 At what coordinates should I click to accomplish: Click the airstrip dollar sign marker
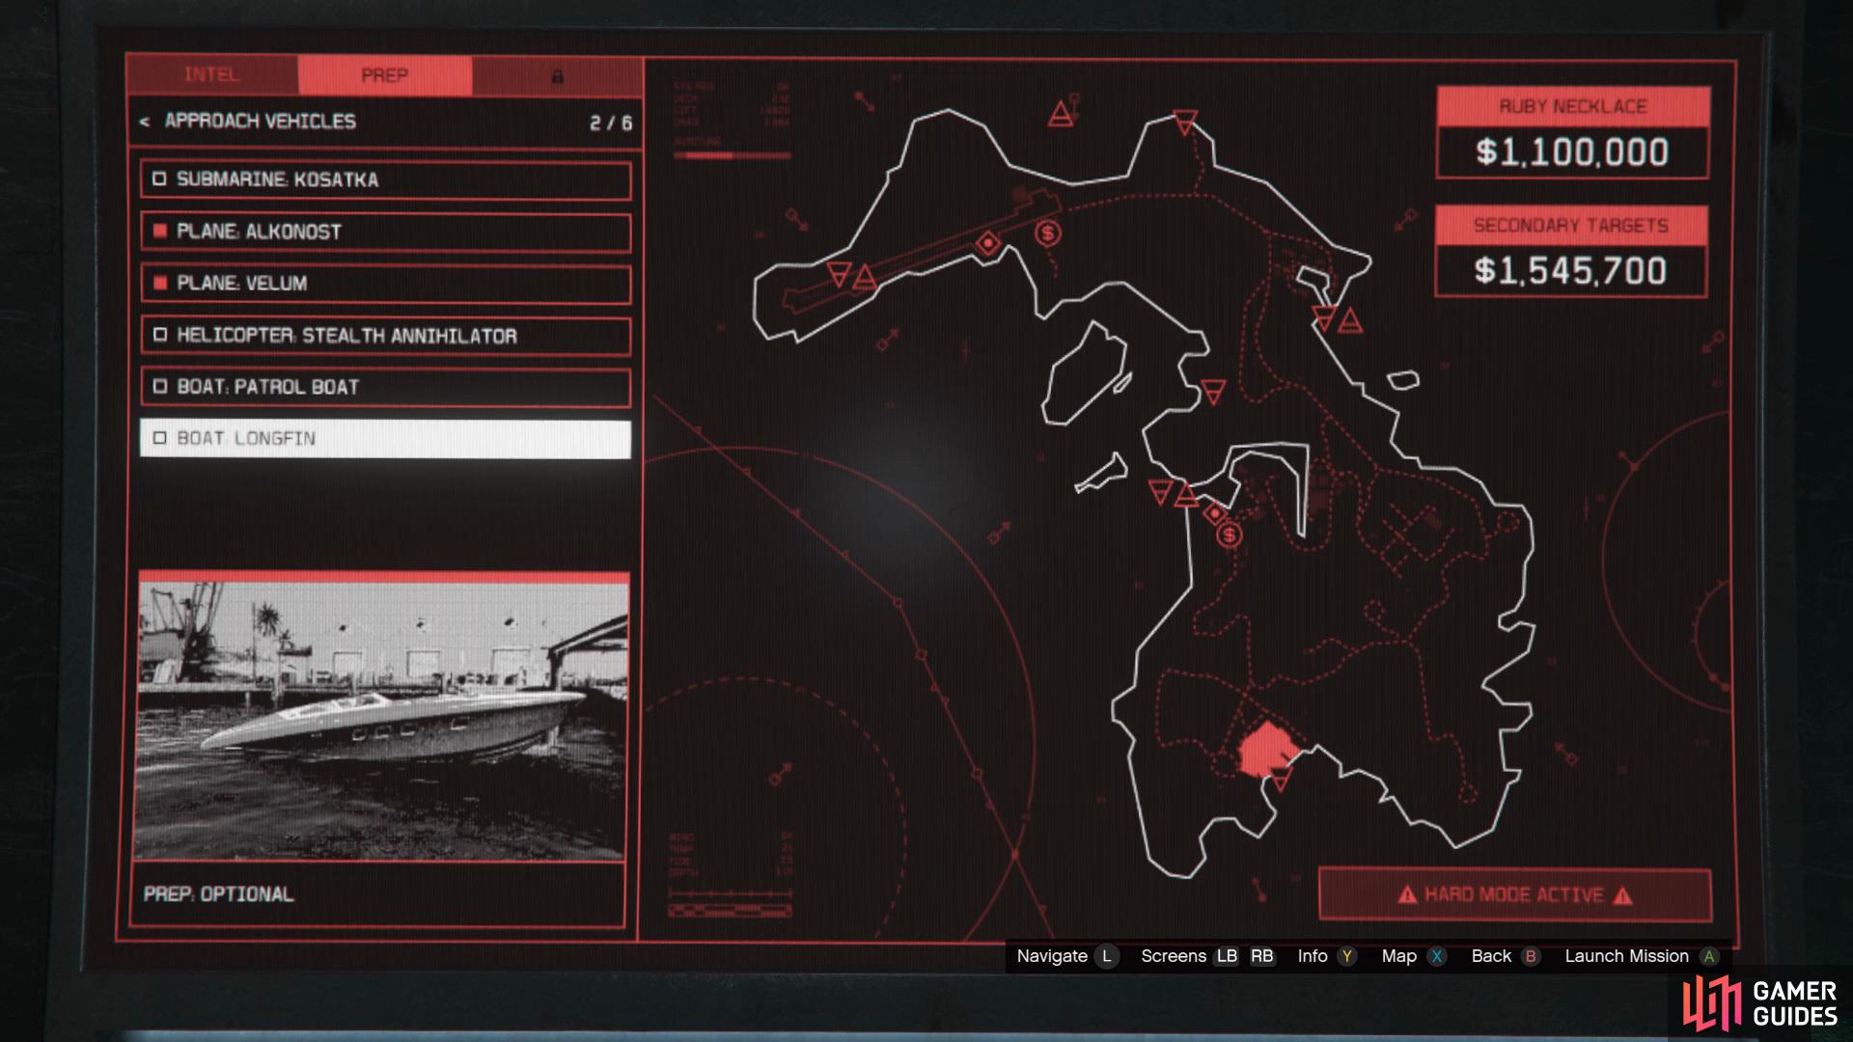(1047, 233)
